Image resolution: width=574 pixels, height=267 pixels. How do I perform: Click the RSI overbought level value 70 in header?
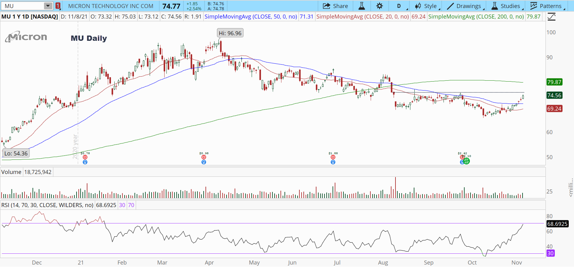tap(131, 205)
